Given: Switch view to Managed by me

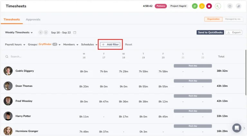Looking at the screenshot, I should click(x=233, y=19).
